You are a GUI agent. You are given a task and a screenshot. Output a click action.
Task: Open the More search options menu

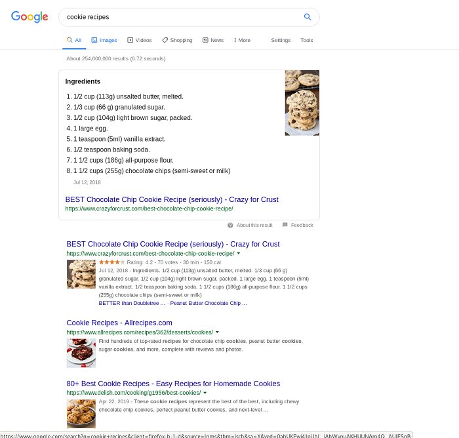(242, 40)
